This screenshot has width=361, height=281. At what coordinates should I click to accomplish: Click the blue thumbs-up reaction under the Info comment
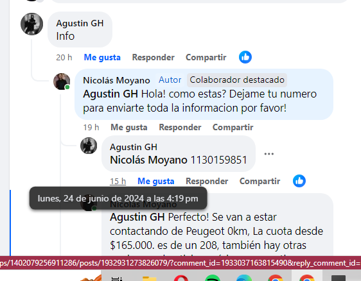coord(245,57)
